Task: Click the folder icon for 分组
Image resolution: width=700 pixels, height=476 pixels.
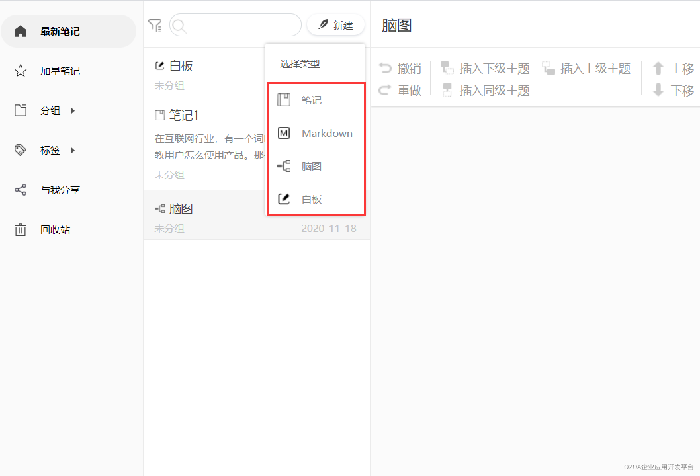Action: pos(21,110)
